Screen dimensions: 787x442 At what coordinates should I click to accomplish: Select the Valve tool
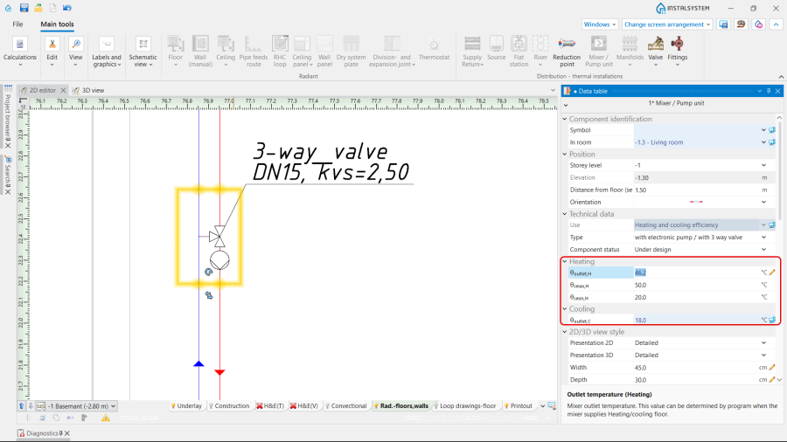[x=656, y=52]
